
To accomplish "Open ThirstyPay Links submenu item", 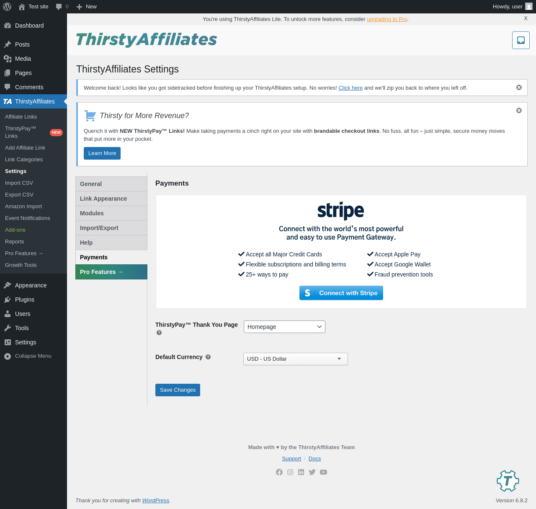I will (33, 132).
